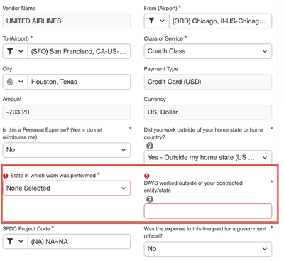The height and width of the screenshot is (261, 284).
Task: Click the Currency label
Action: click(x=155, y=99)
